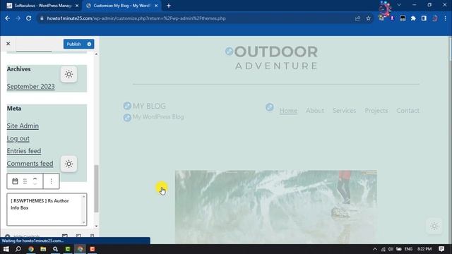Viewport: 452px width, 254px height.
Task: Open publish settings gear next to Publish
Action: [x=89, y=44]
